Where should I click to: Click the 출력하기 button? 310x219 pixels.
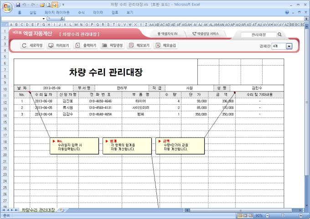click(x=86, y=46)
